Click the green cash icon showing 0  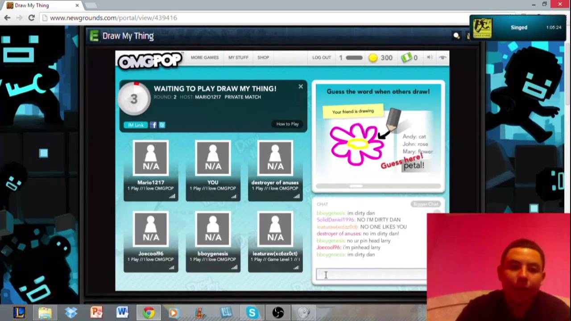click(406, 58)
